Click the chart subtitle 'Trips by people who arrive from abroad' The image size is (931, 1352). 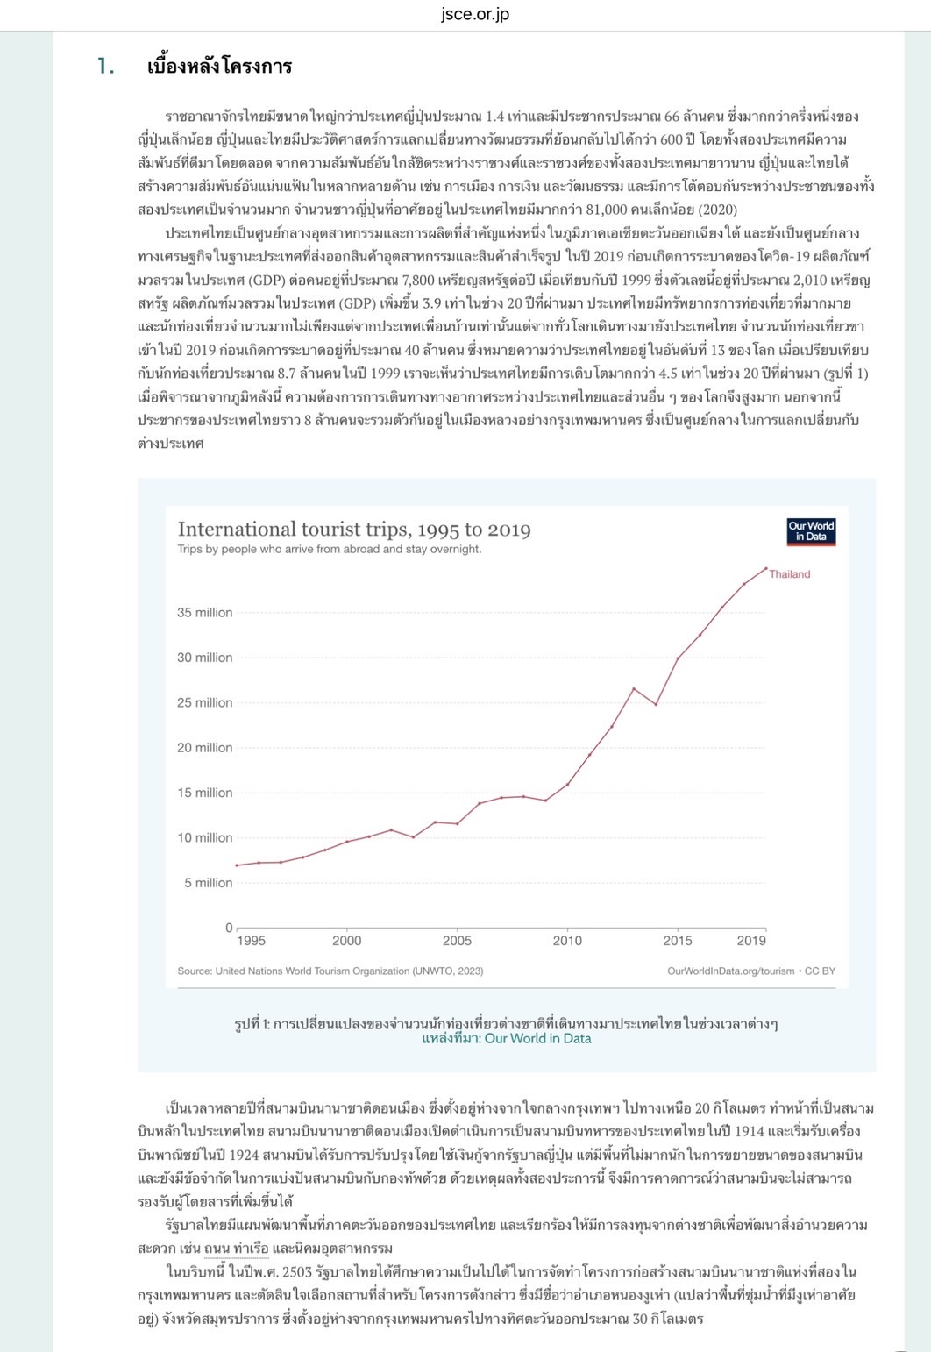330,550
